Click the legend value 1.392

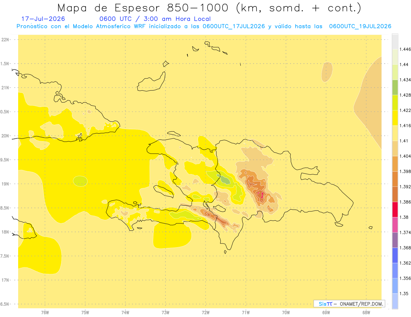tap(405, 187)
